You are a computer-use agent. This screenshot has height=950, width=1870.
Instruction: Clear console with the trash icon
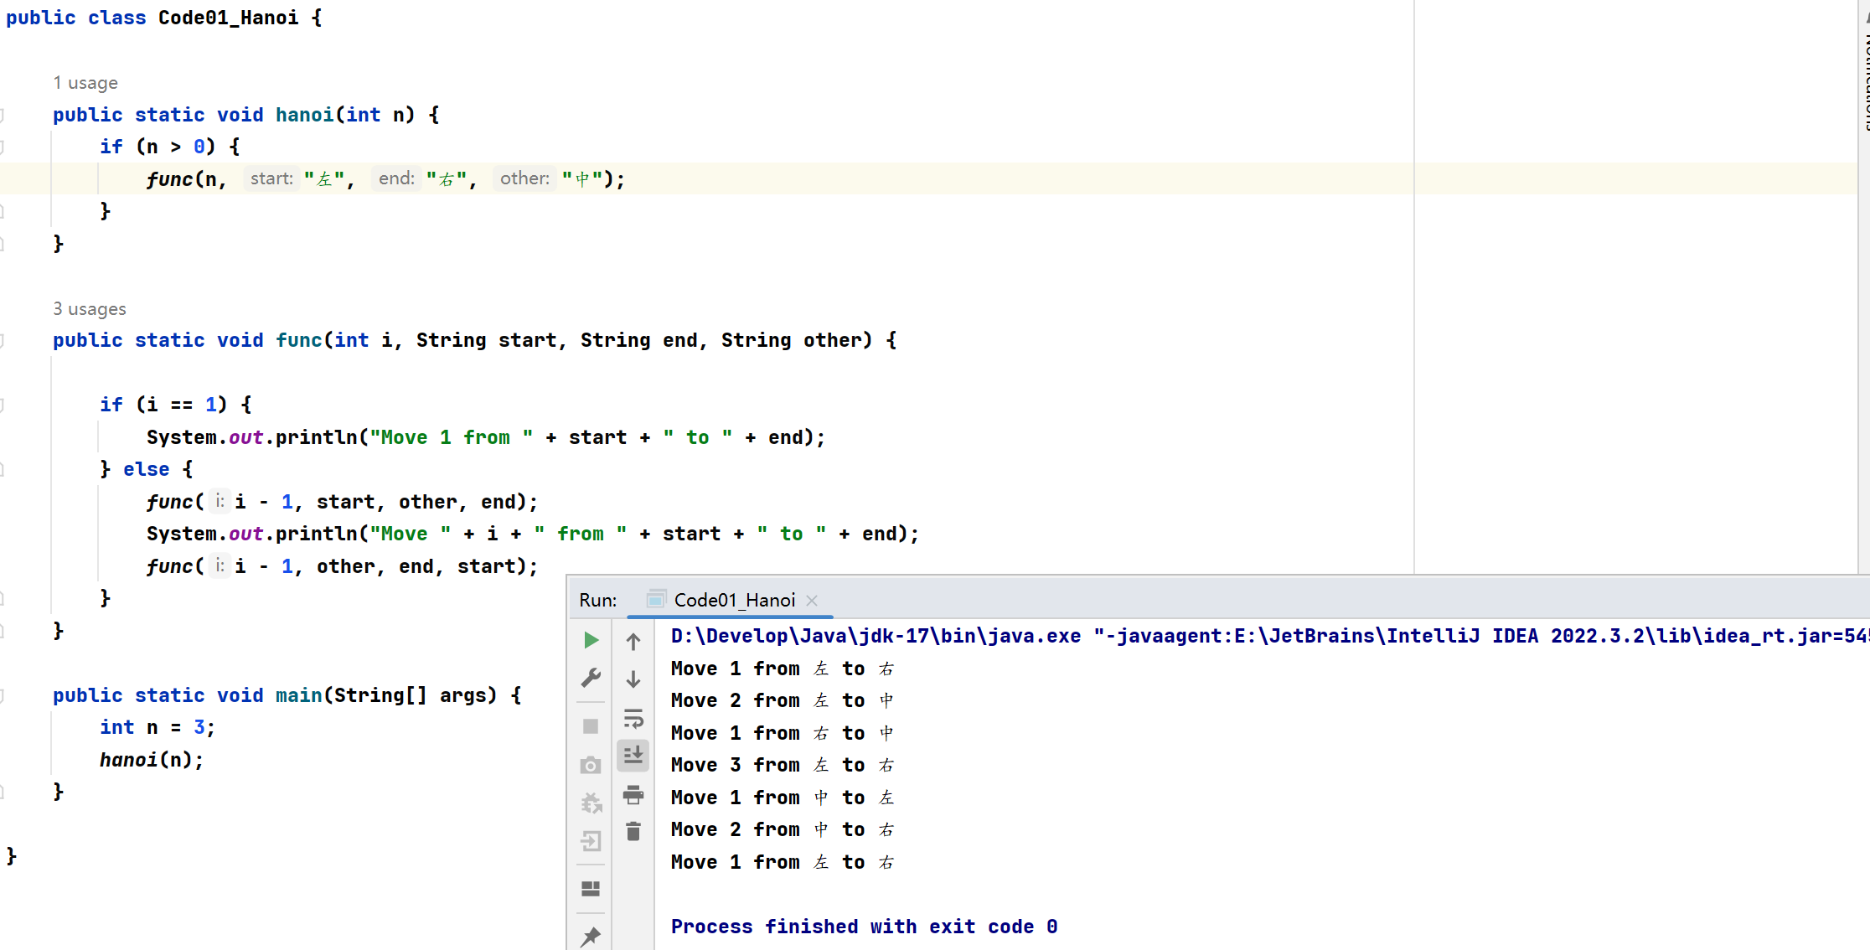tap(633, 831)
